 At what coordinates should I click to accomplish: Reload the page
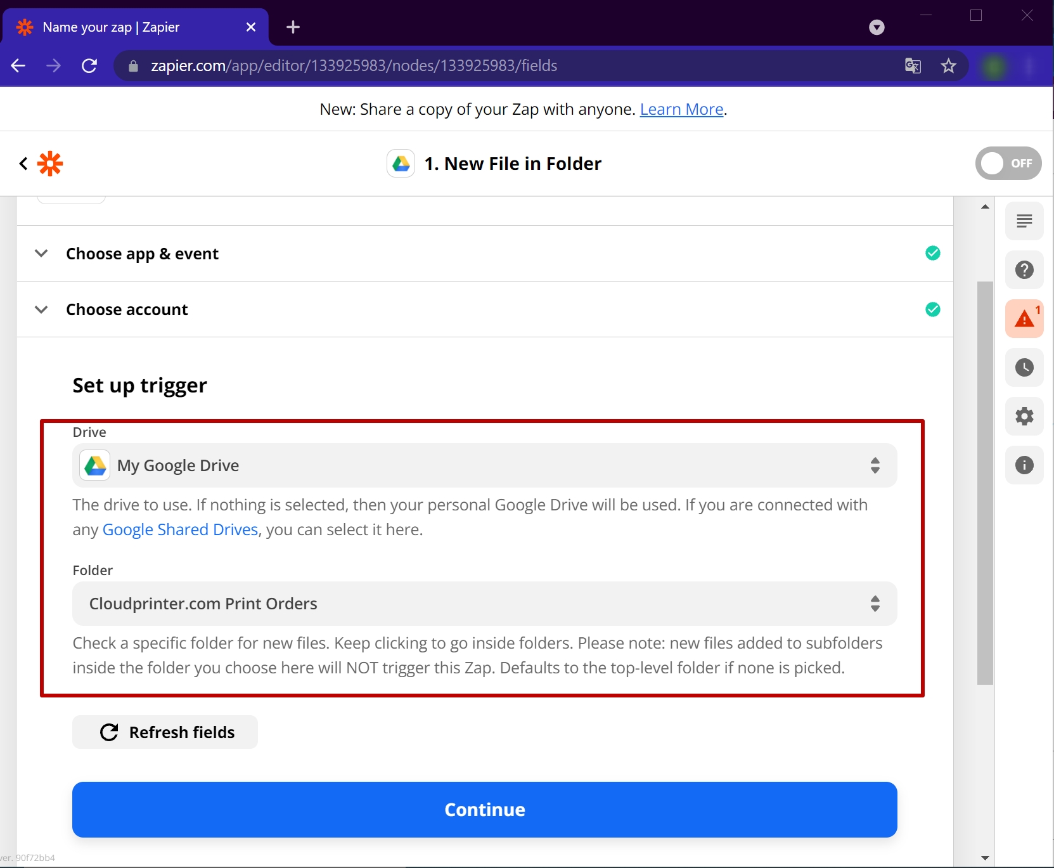click(x=89, y=66)
